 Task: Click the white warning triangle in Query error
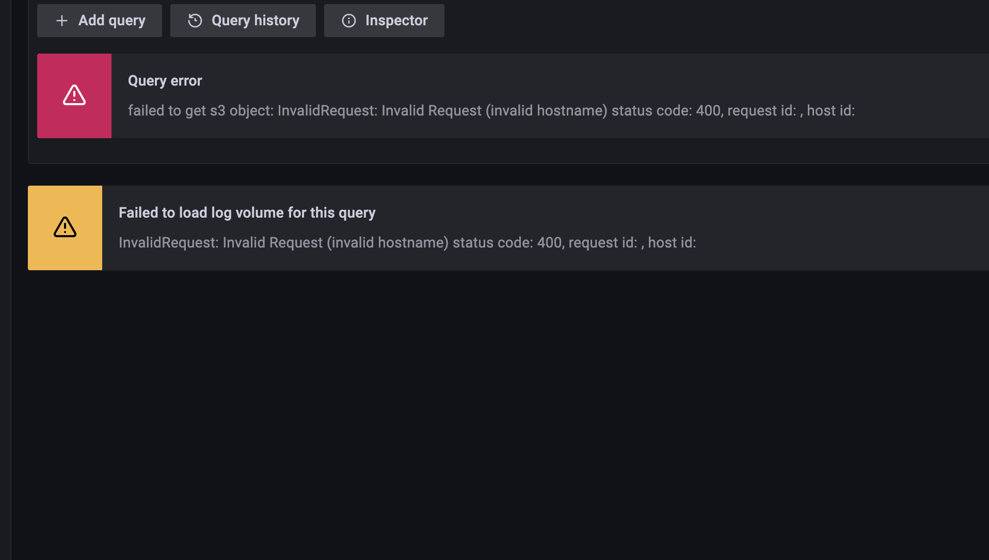pyautogui.click(x=74, y=95)
